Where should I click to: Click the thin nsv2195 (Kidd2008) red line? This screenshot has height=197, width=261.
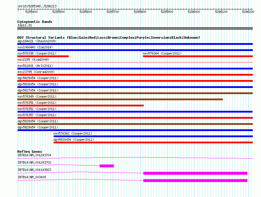coord(135,62)
